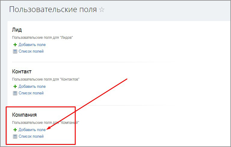Click the "Пользовательские поля" page title

coord(53,9)
